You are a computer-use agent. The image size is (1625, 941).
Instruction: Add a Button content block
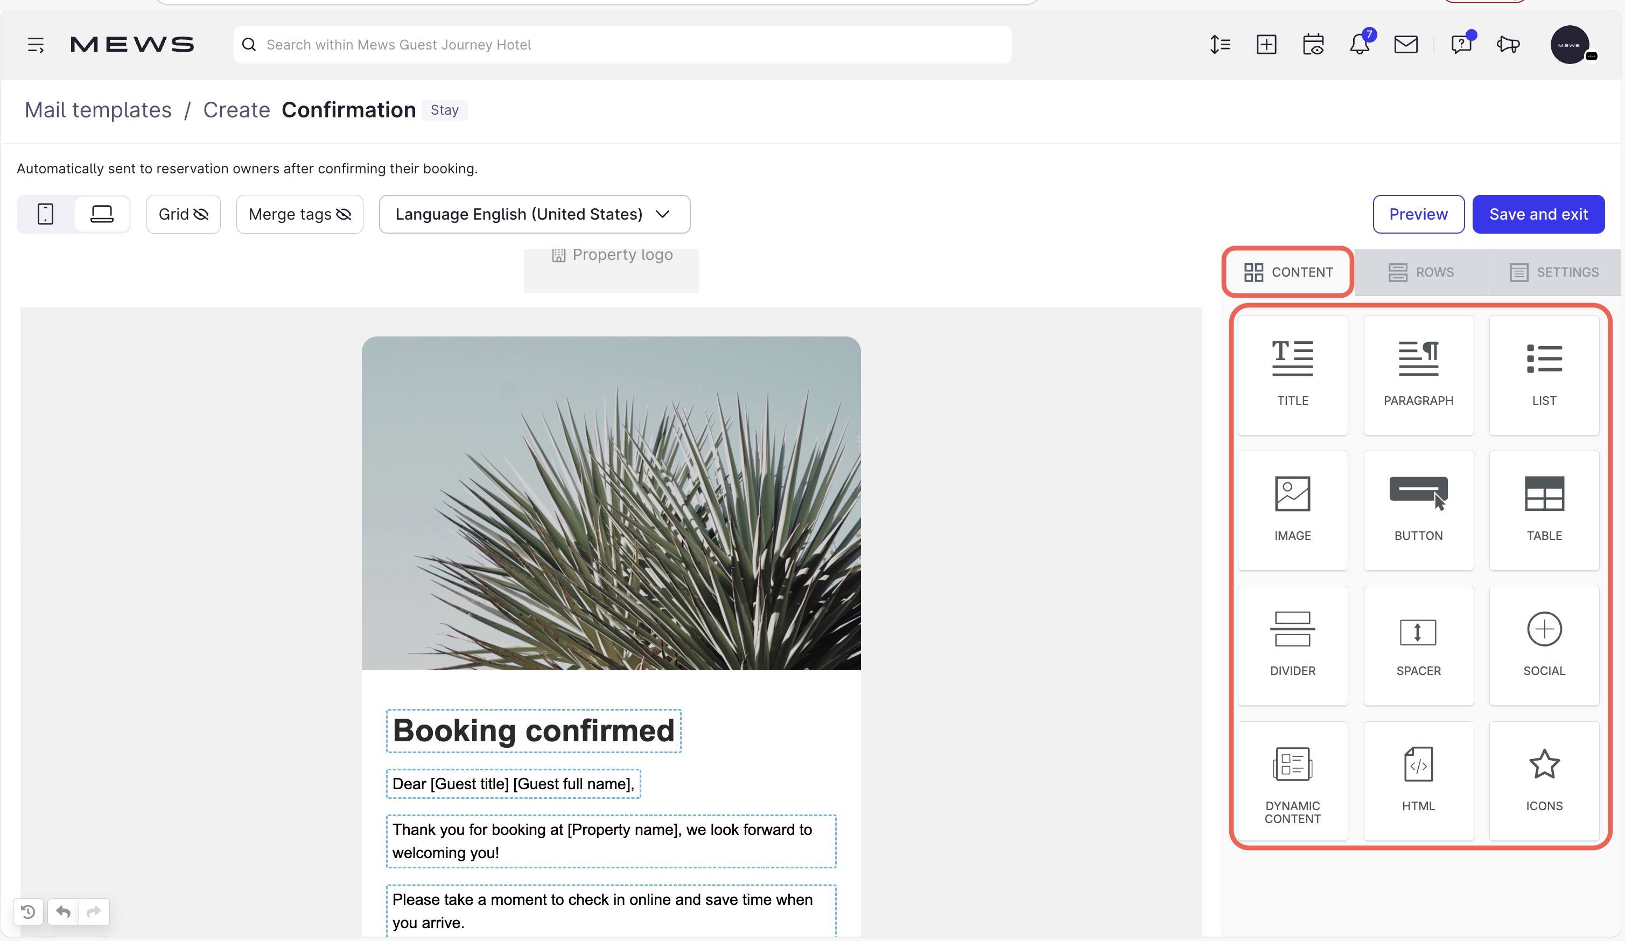1418,510
